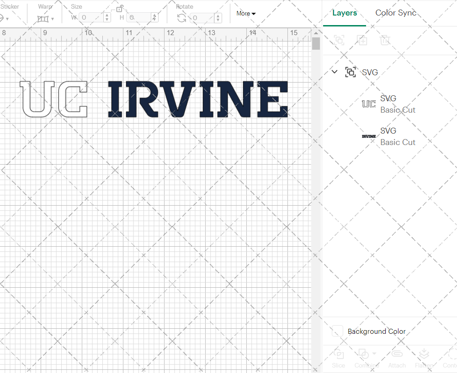This screenshot has height=373, width=457.
Task: Click the Background Color swatch
Action: pos(337,332)
